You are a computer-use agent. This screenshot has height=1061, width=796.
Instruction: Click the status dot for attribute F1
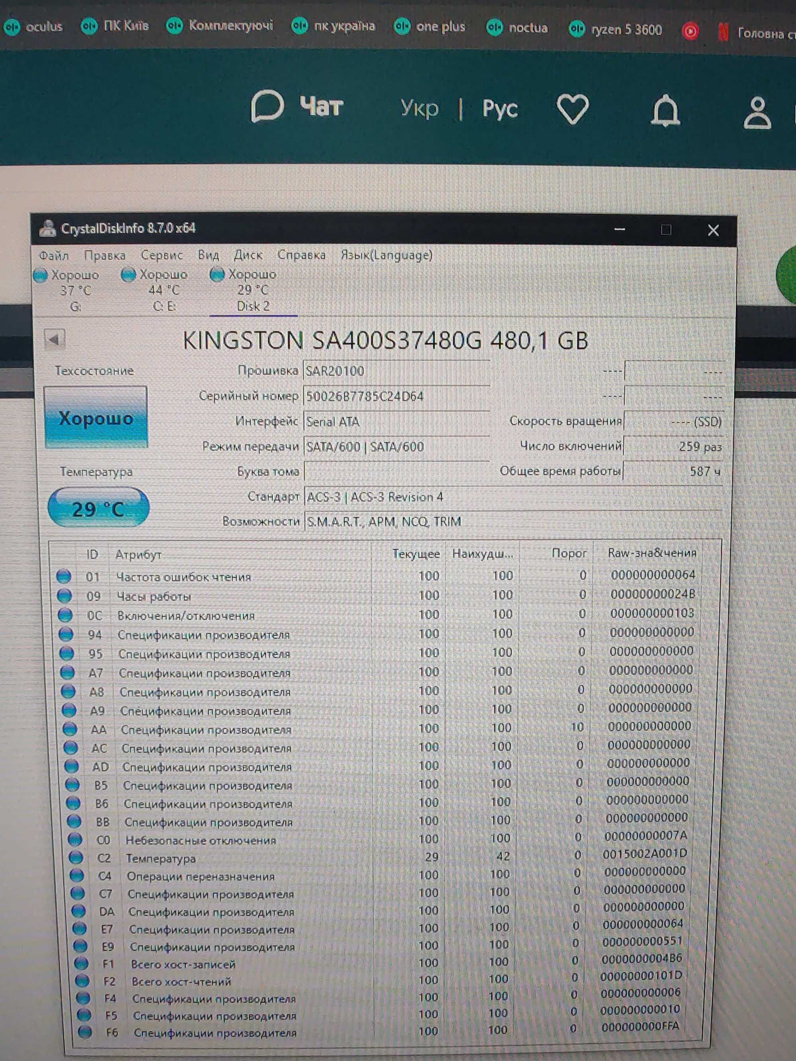click(82, 964)
